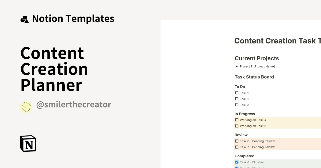Screen dimensions: 321x168
Task: Click the Completed section heading
Action: [244, 156]
